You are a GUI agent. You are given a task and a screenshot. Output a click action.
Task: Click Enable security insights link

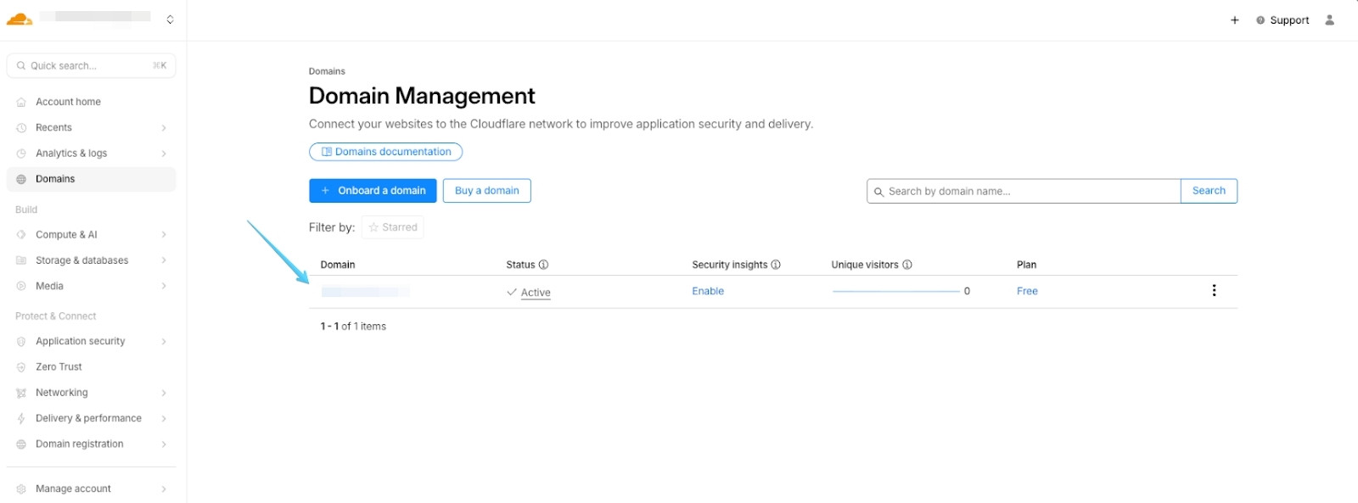pyautogui.click(x=708, y=291)
